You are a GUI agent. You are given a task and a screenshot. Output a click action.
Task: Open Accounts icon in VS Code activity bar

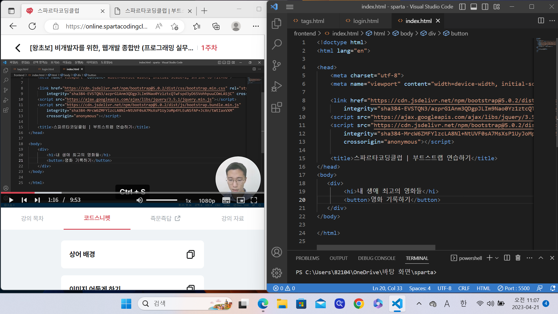pyautogui.click(x=276, y=252)
